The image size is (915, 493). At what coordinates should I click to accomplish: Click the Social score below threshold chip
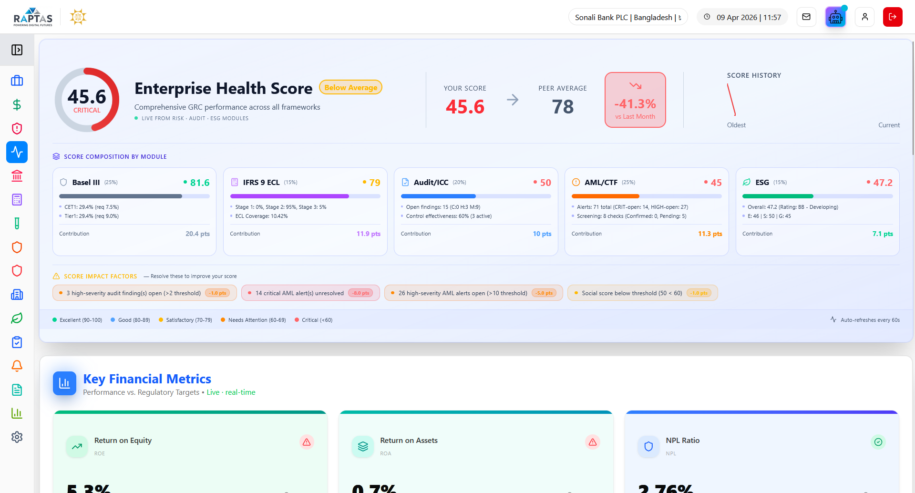[x=642, y=293]
